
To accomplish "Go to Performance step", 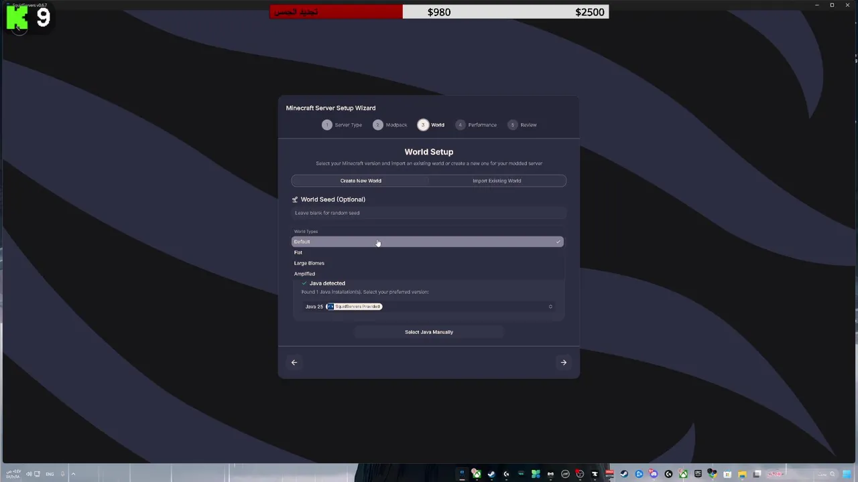I will pos(476,125).
